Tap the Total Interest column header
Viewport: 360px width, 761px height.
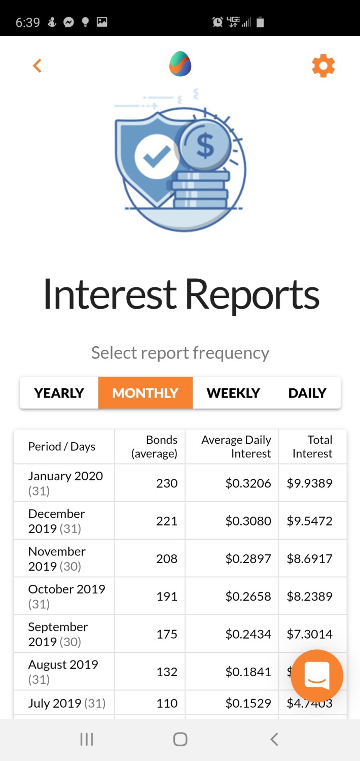point(312,447)
